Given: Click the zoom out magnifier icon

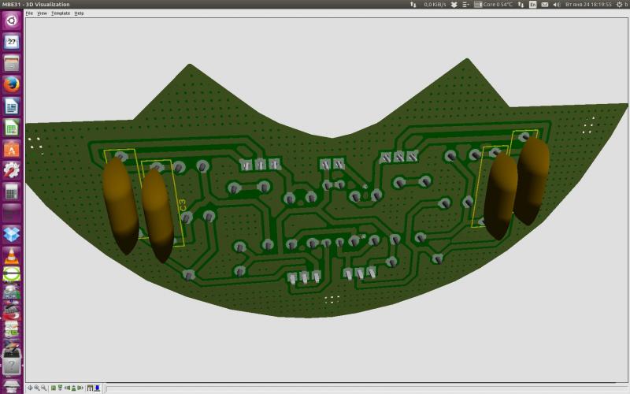Looking at the screenshot, I should [44, 388].
